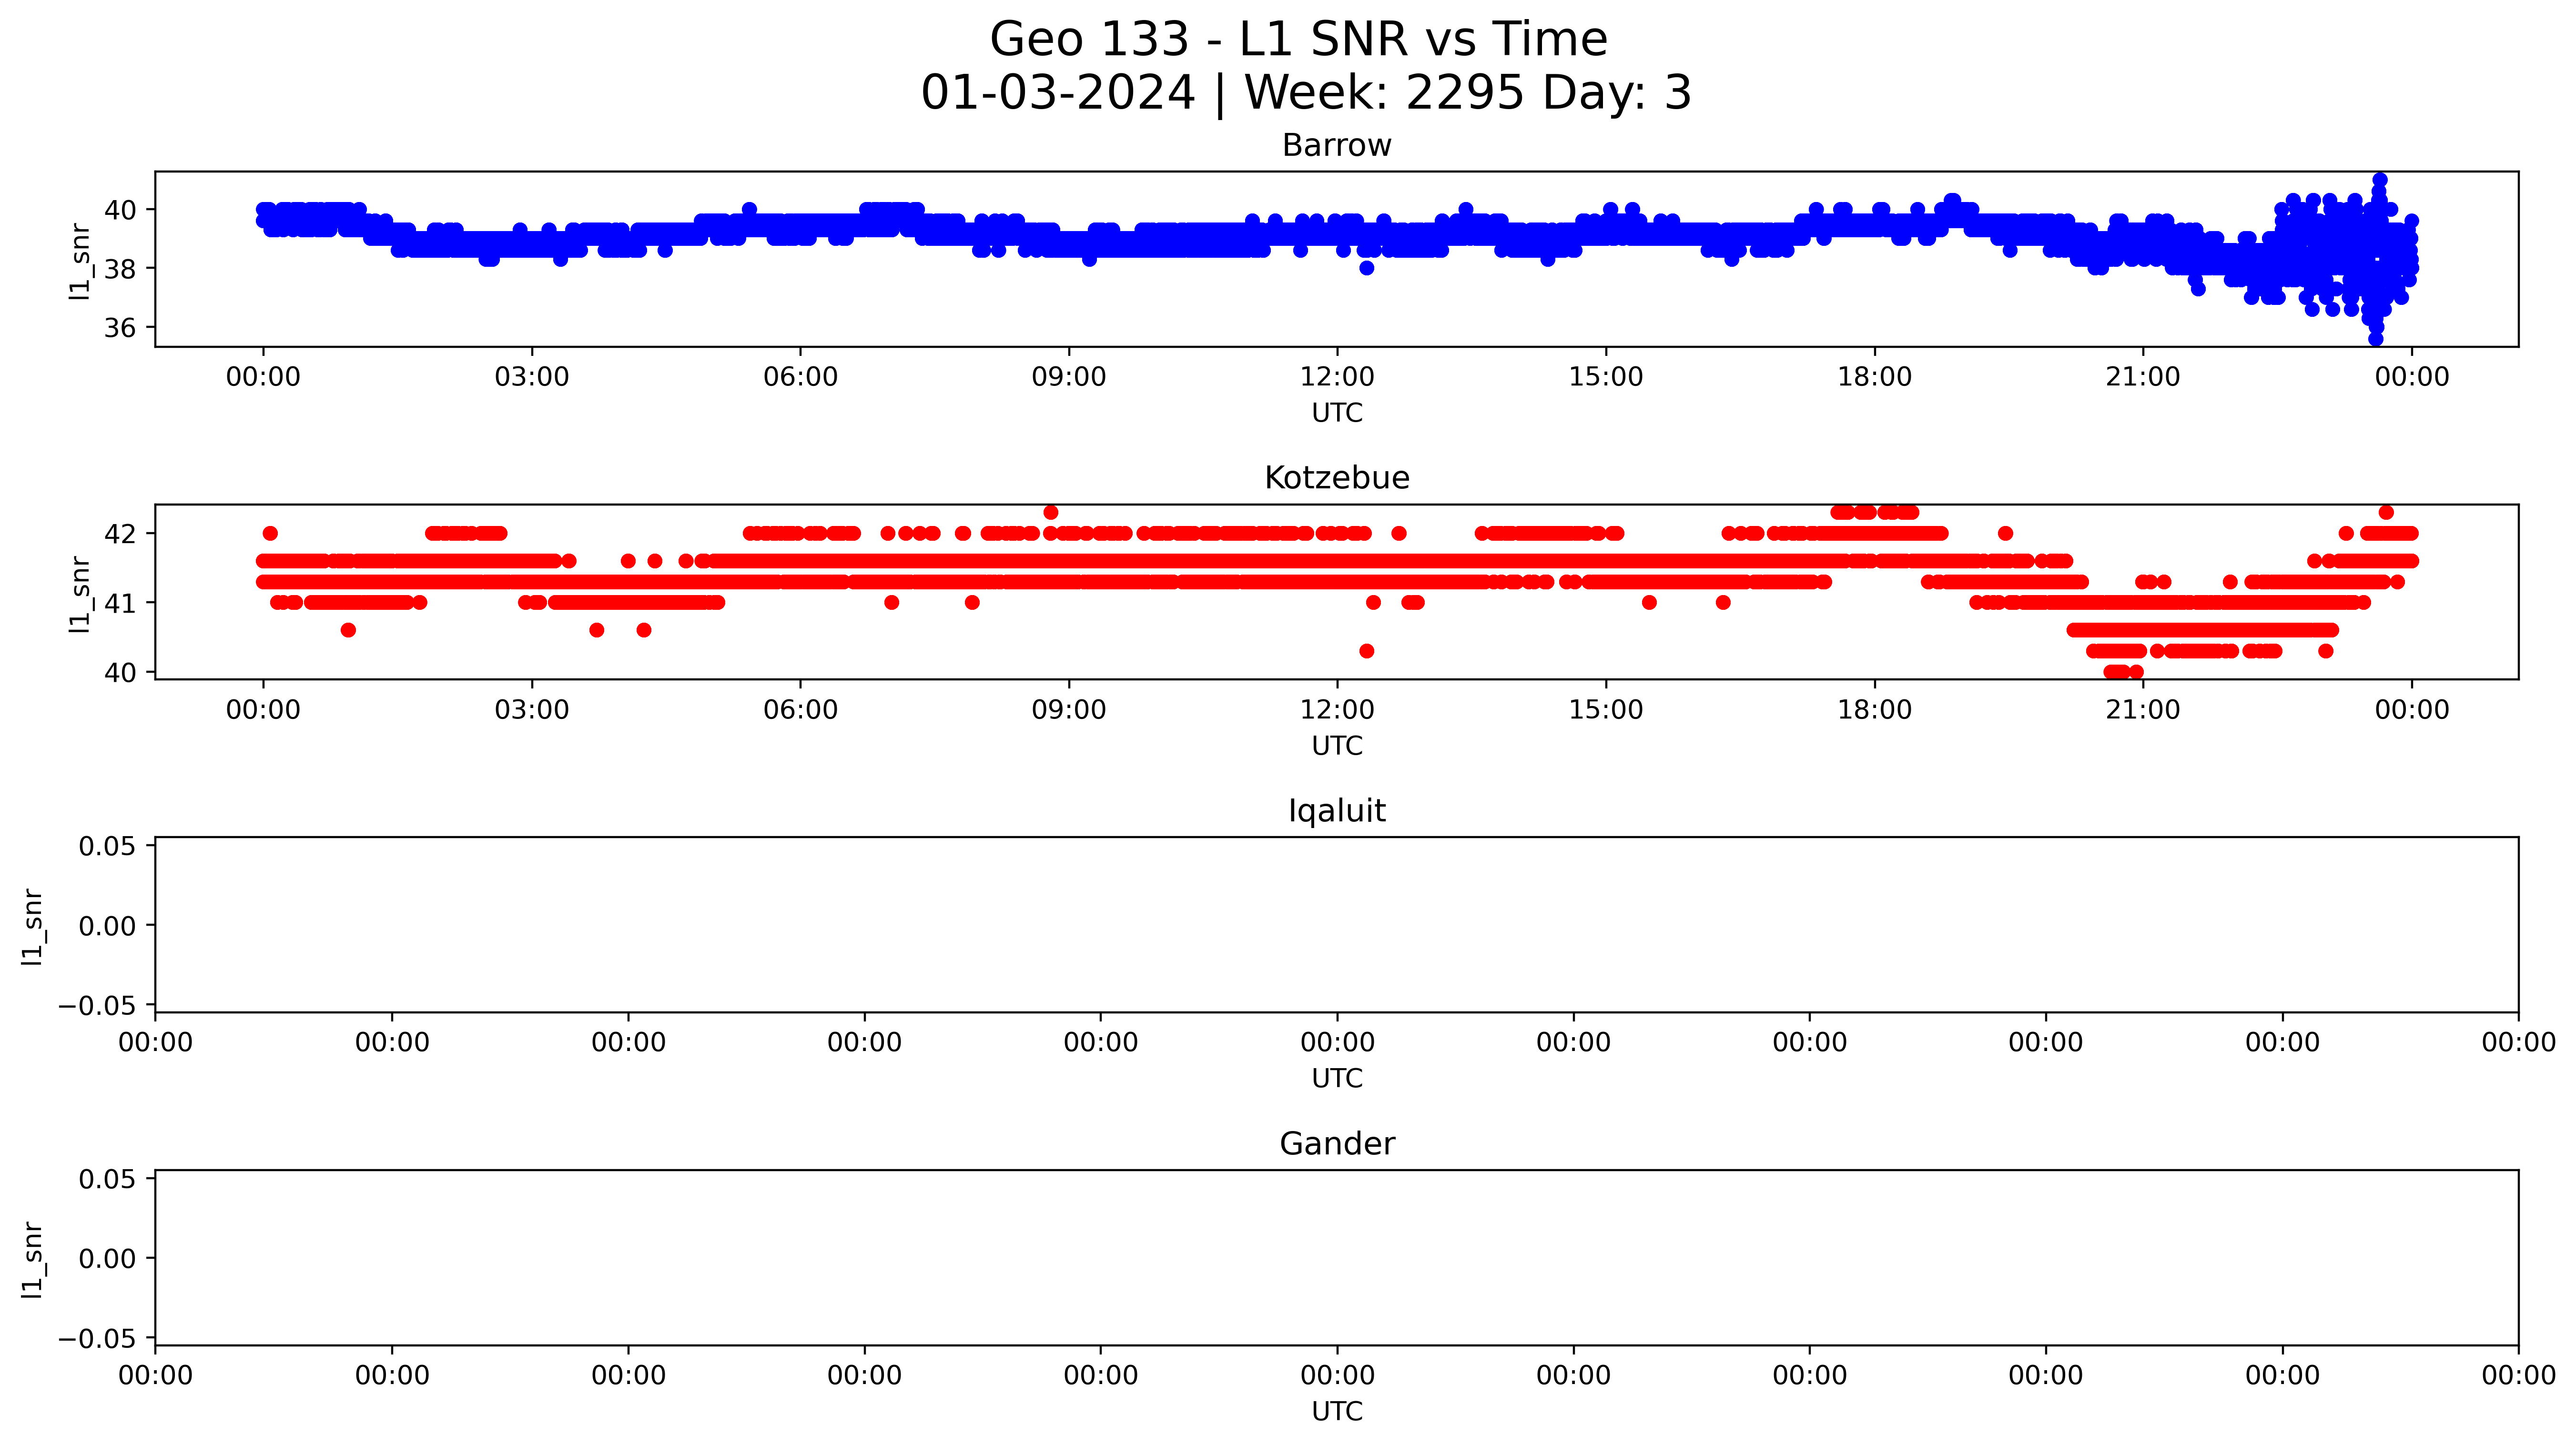Click the "40" y-axis tick on the Barrow plot
The image size is (2576, 1445).
(120, 210)
